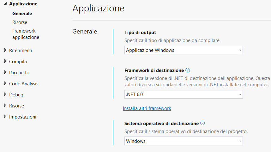Click the help icon beside Sistema operativo di destinazione
This screenshot has height=152, width=271.
click(202, 123)
